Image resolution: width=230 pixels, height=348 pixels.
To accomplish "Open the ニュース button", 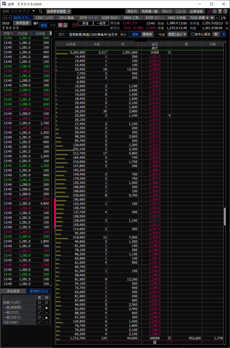I will coord(180,11).
